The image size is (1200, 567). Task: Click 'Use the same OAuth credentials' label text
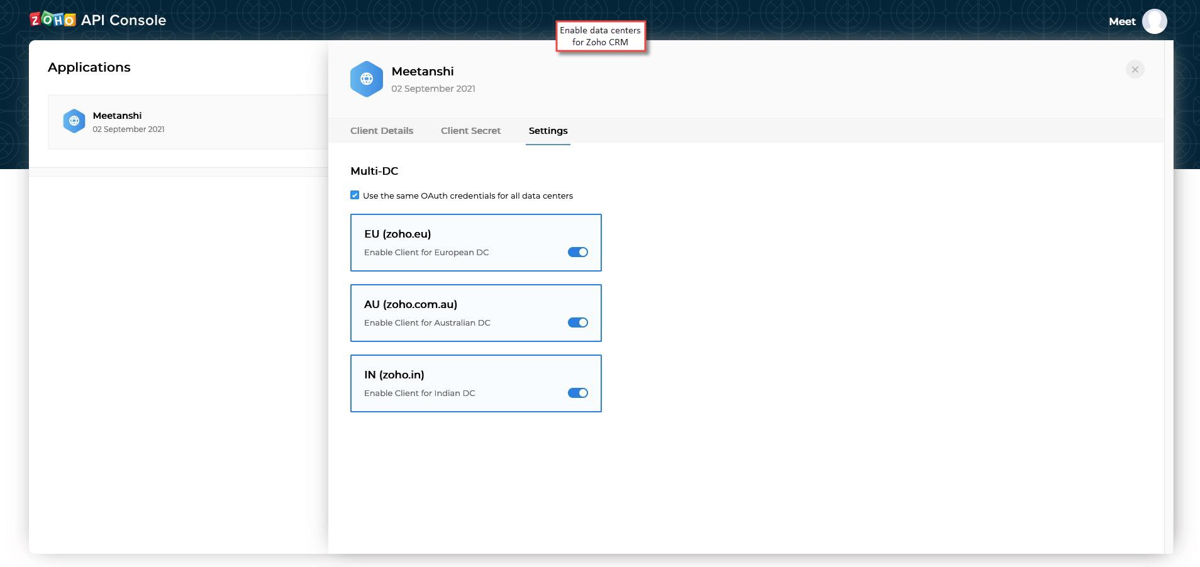(x=468, y=195)
